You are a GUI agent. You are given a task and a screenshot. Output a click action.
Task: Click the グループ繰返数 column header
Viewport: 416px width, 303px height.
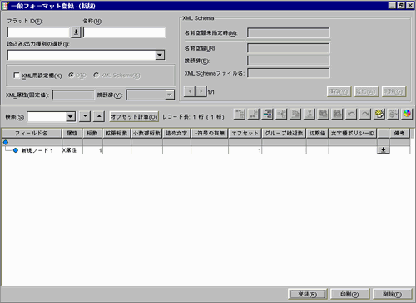pos(284,133)
